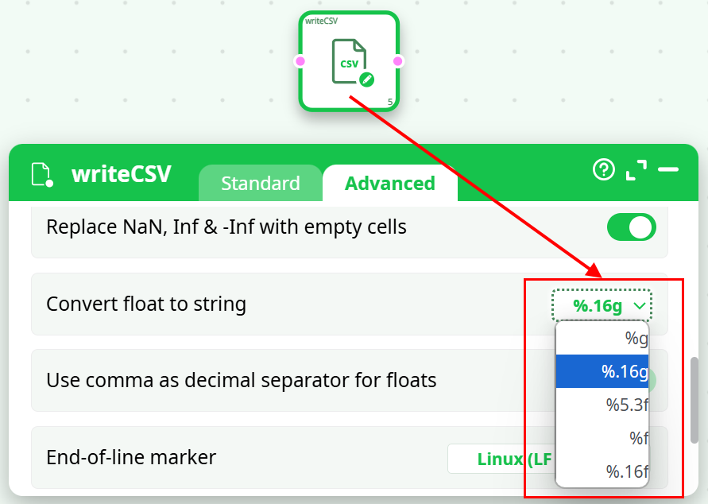This screenshot has width=708, height=504.
Task: Click the panel's vertical scrollbar thumb
Action: [x=694, y=400]
